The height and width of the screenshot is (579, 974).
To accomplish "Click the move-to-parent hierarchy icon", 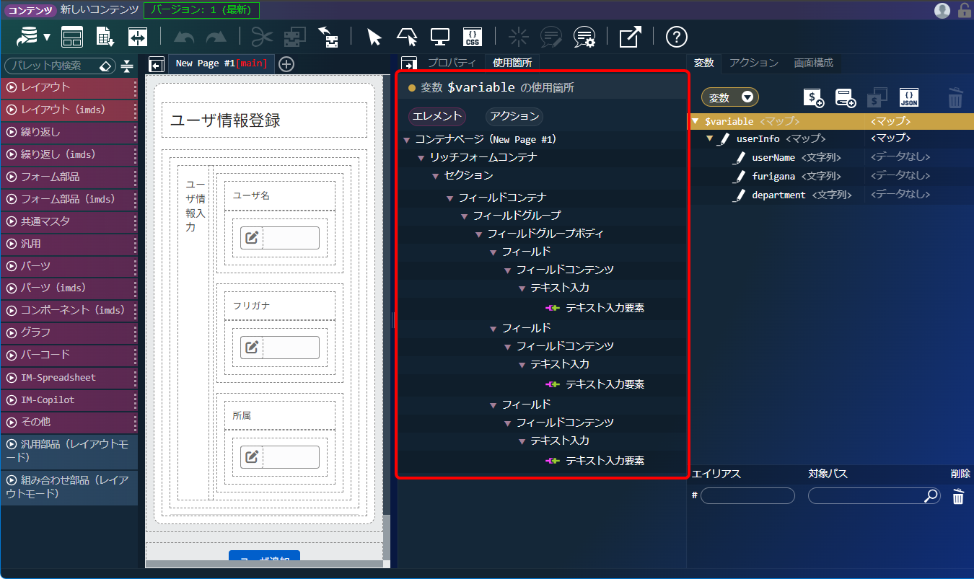I will point(328,37).
